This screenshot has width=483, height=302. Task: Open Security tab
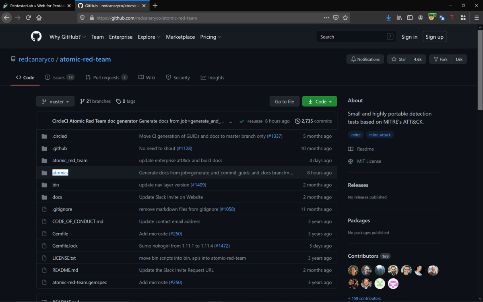[178, 77]
